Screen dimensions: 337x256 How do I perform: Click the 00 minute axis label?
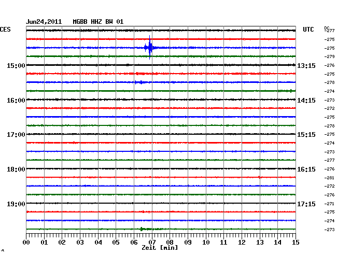[x=26, y=242]
